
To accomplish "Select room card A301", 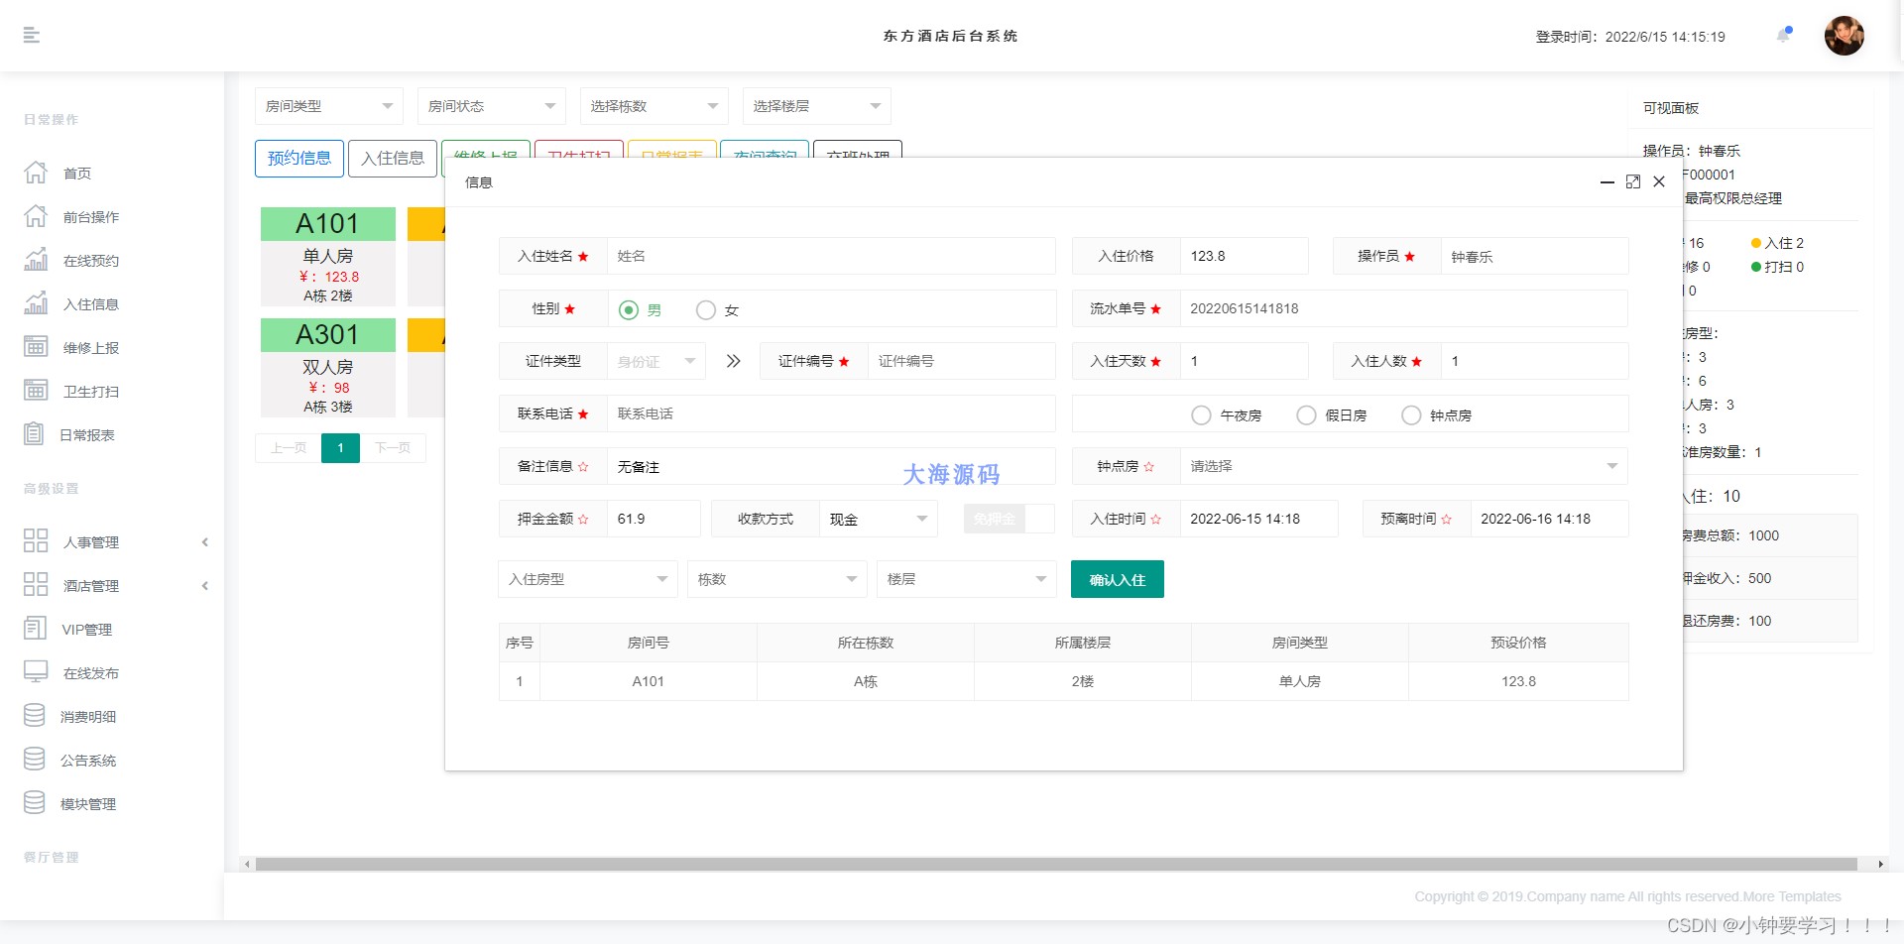I will (328, 367).
